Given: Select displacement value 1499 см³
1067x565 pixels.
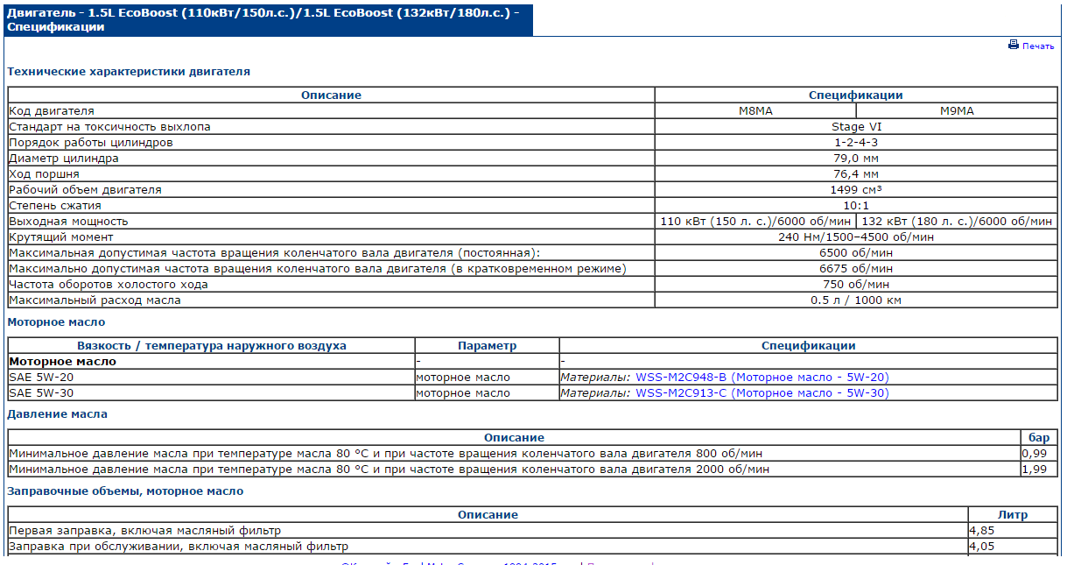Looking at the screenshot, I should (x=855, y=190).
